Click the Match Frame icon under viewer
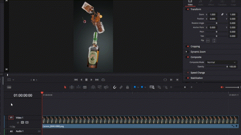The height and width of the screenshot is (135, 241). point(165,80)
